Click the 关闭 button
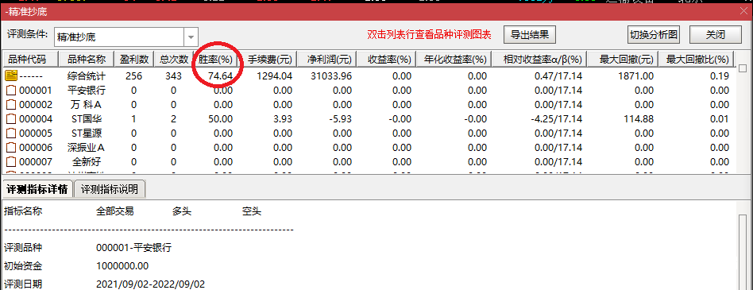This screenshot has height=290, width=753. click(716, 35)
